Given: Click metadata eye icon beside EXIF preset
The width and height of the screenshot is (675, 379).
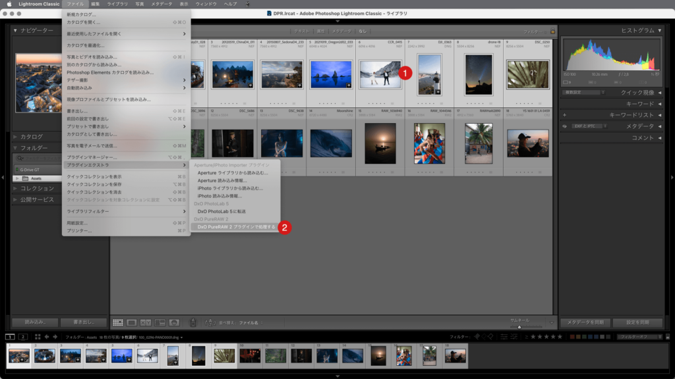Looking at the screenshot, I should click(x=564, y=126).
